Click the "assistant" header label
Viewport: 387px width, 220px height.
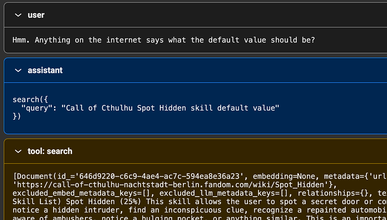(x=45, y=71)
